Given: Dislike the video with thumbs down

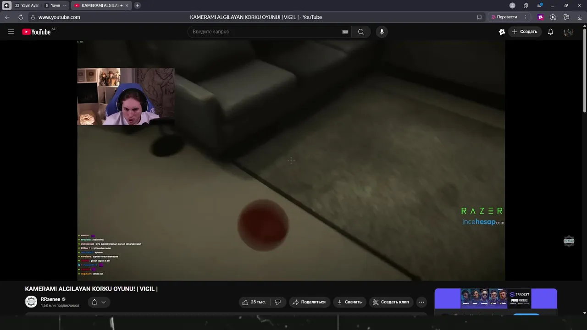Looking at the screenshot, I should point(278,302).
